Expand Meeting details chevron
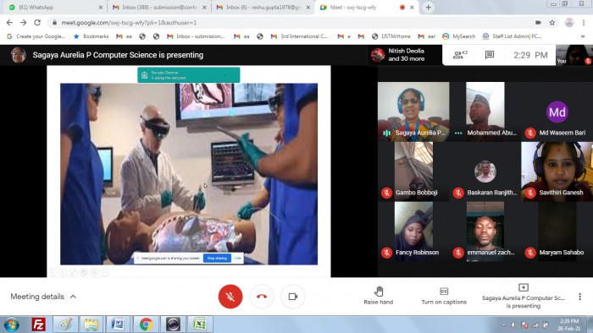Viewport: 593px width, 333px height. 73,297
